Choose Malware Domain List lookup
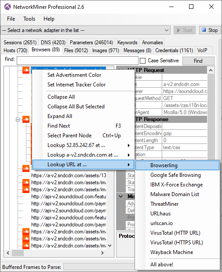Image resolution: width=222 pixels, height=272 pixels. (177, 194)
